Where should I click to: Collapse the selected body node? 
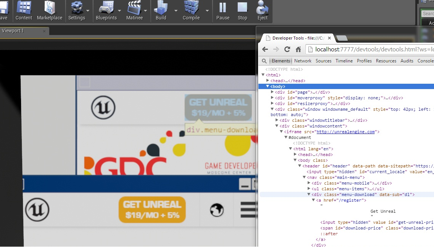coord(268,86)
